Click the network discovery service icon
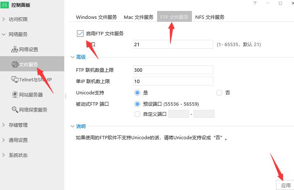The image size is (294, 190). tap(15, 110)
